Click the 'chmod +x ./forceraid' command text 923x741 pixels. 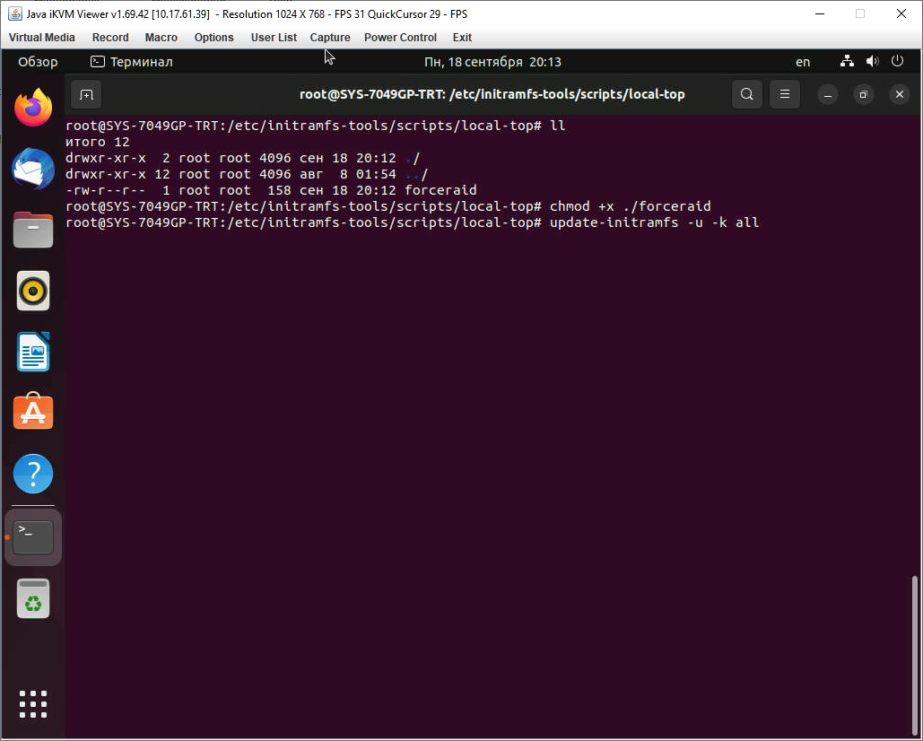click(x=630, y=206)
